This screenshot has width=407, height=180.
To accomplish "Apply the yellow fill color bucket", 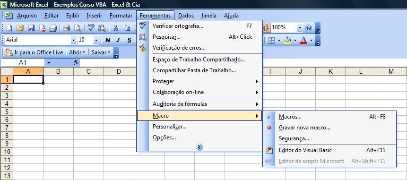I will tap(287, 40).
